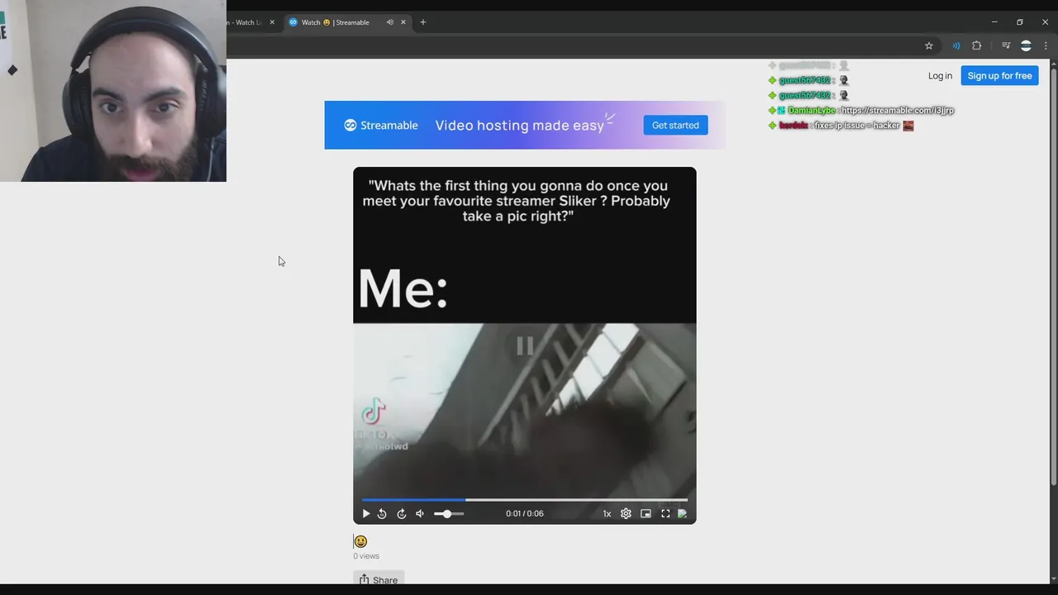Click the pause overlay icon on video
Image resolution: width=1058 pixels, height=595 pixels.
coord(525,345)
